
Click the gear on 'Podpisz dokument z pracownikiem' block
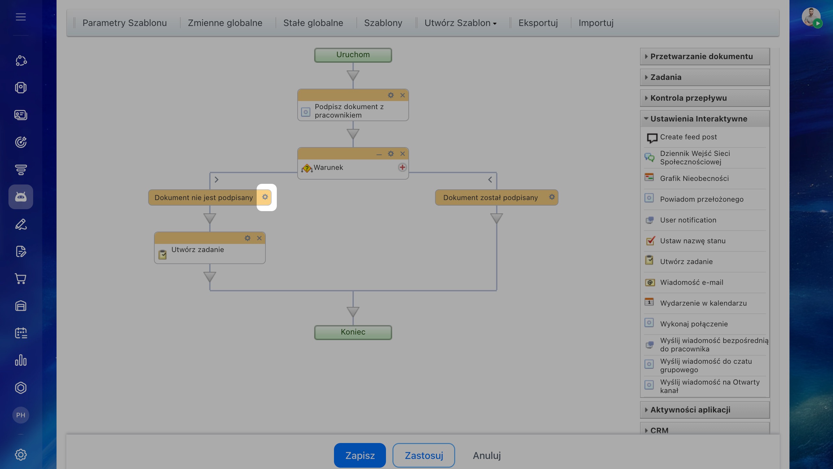(391, 95)
